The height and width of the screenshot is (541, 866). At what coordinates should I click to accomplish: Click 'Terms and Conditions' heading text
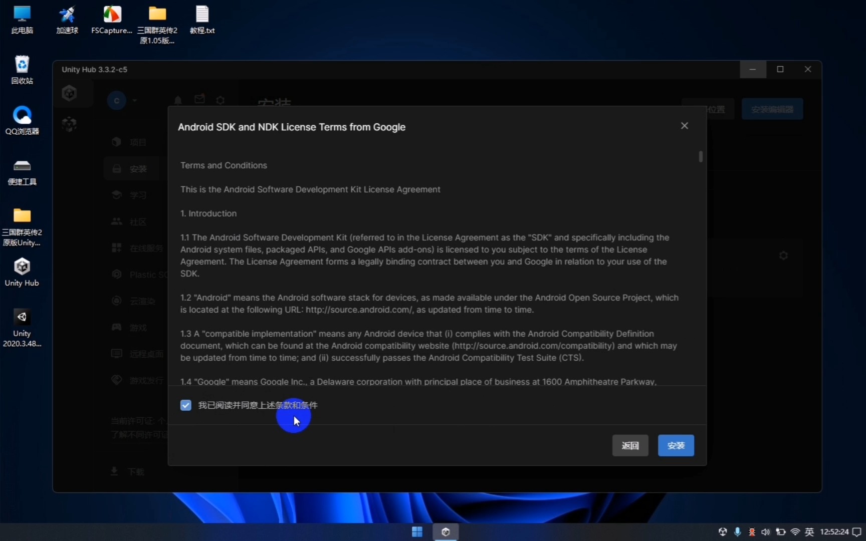coord(224,165)
